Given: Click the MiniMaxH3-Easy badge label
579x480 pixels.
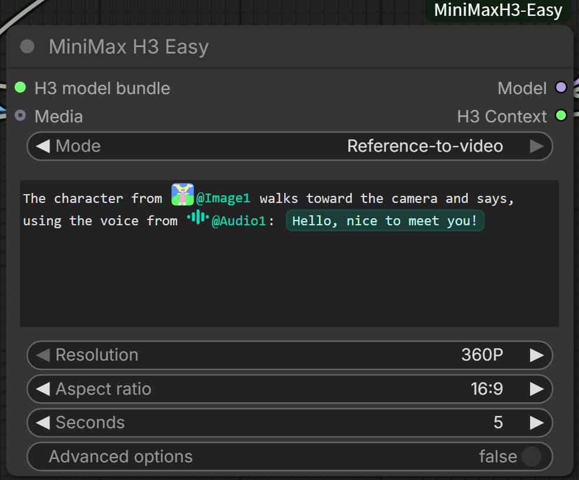Looking at the screenshot, I should 498,10.
